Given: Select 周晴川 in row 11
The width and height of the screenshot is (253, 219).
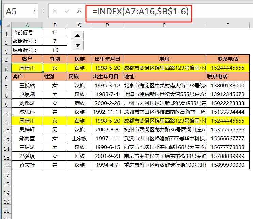Looking at the screenshot, I should pyautogui.click(x=27, y=121).
